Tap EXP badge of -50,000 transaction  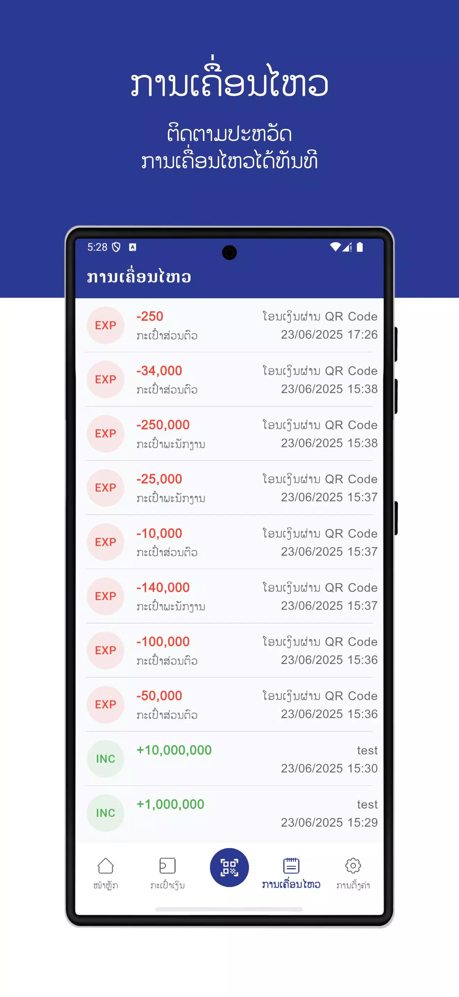point(106,705)
